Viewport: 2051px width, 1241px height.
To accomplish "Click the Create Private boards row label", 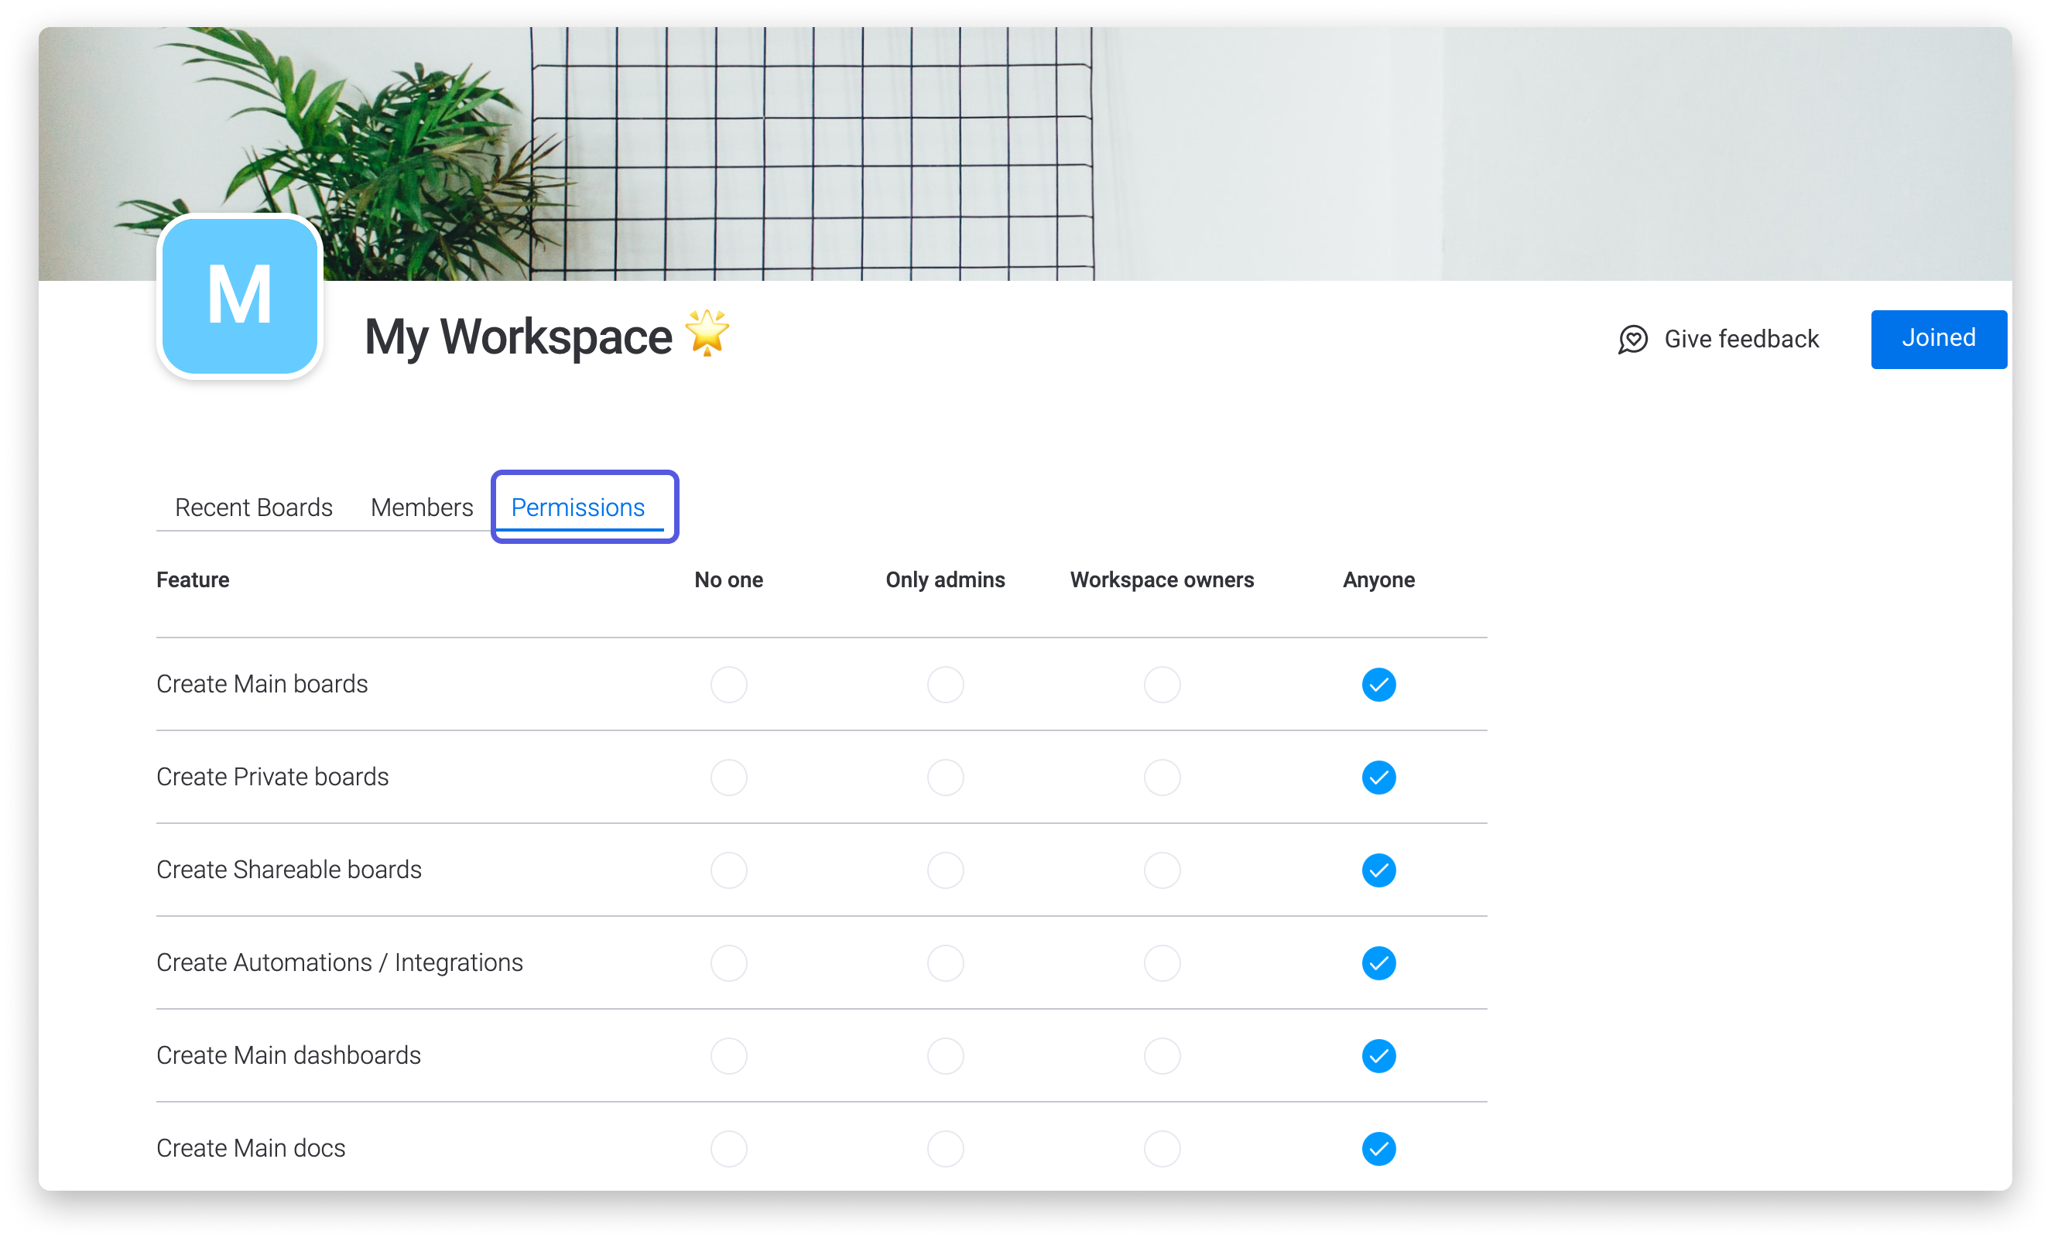I will [272, 777].
